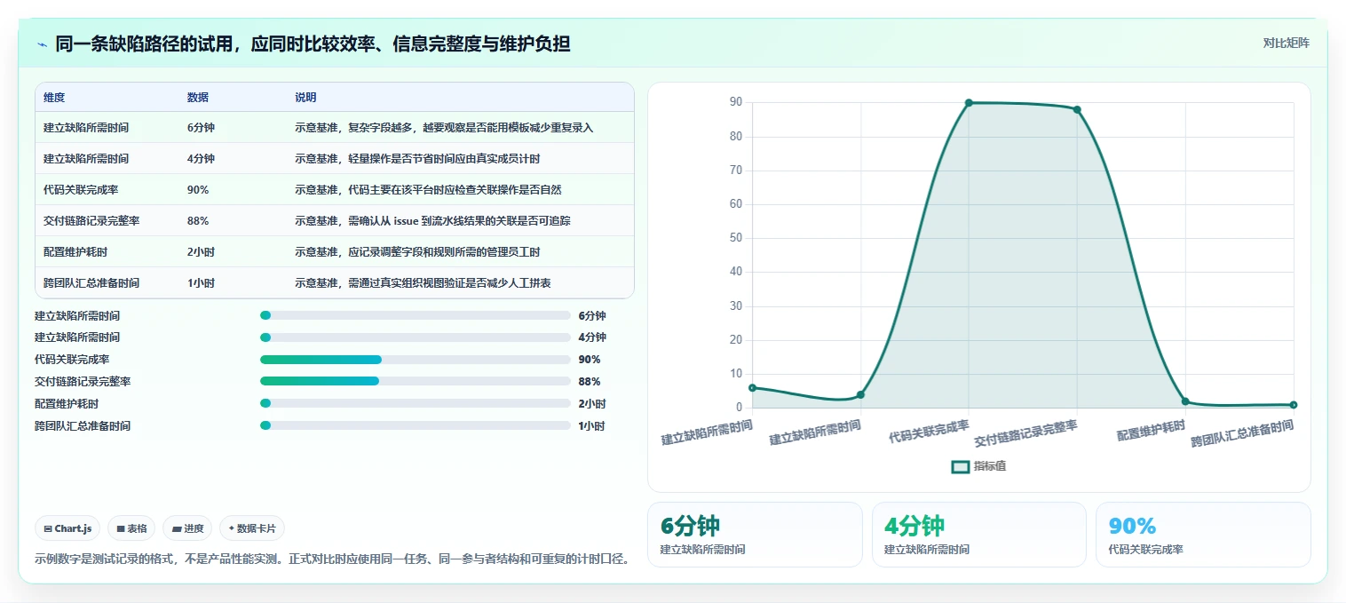
Task: Click the 代码关联完成率 90% progress bar
Action: [x=415, y=360]
